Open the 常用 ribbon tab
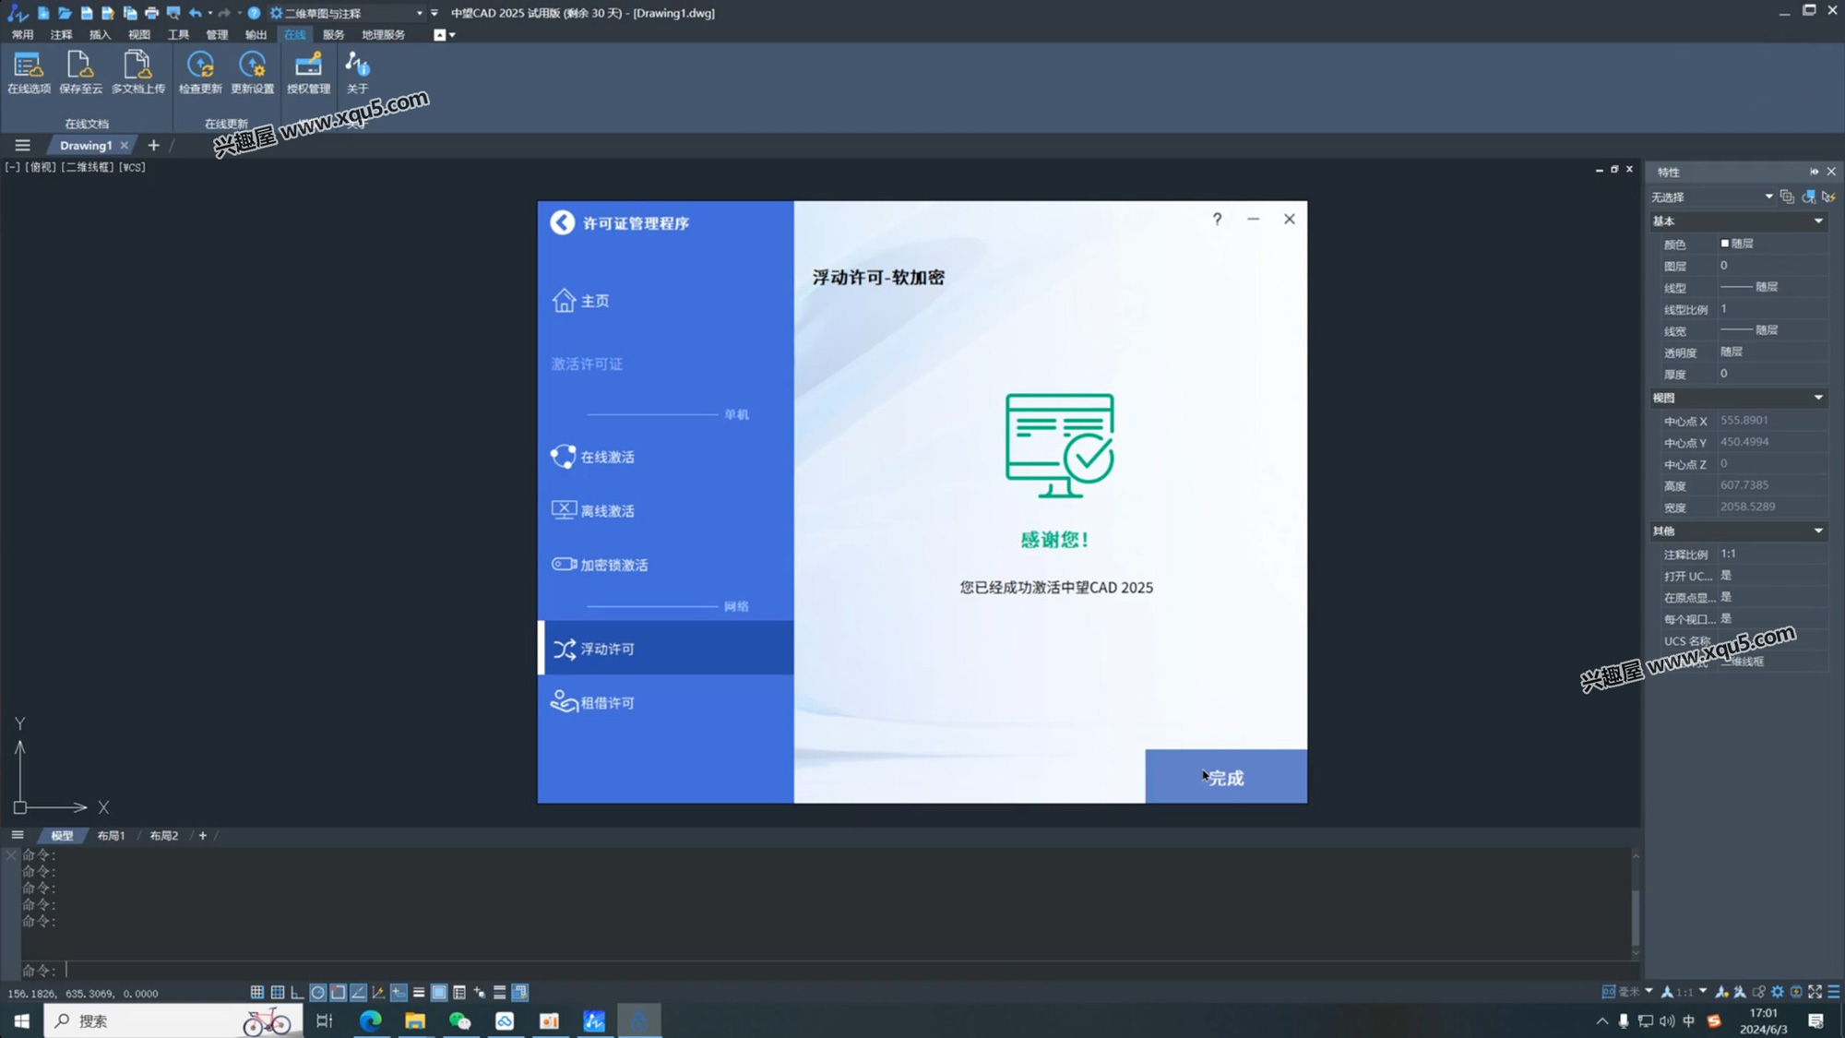 [22, 35]
